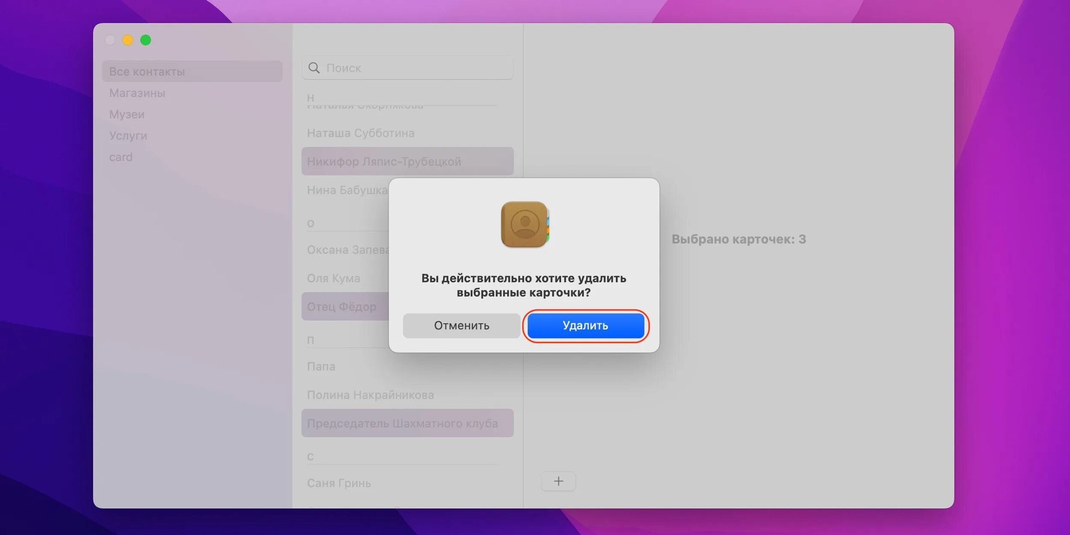Select contact Наташа Субботина

pyautogui.click(x=360, y=133)
